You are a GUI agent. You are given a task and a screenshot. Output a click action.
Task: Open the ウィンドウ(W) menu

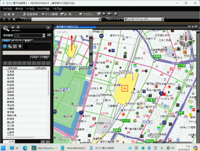(43, 9)
